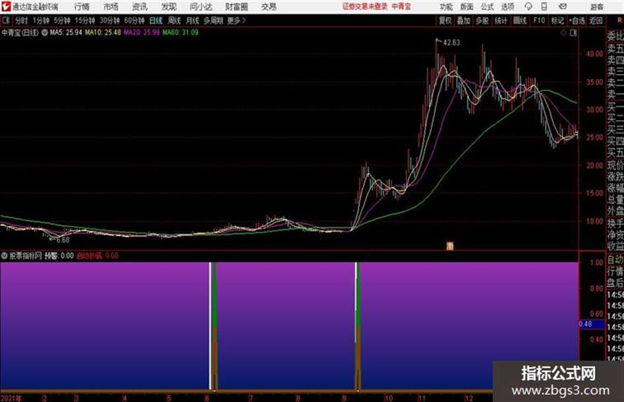Switch to 周线 weekly period

(174, 20)
